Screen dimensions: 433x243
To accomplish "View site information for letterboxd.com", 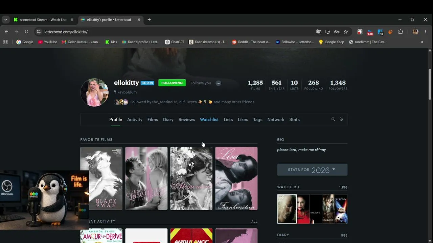I will 39,32.
